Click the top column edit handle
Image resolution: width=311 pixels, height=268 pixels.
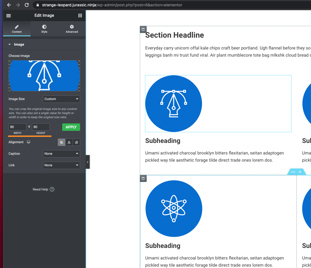tap(143, 29)
